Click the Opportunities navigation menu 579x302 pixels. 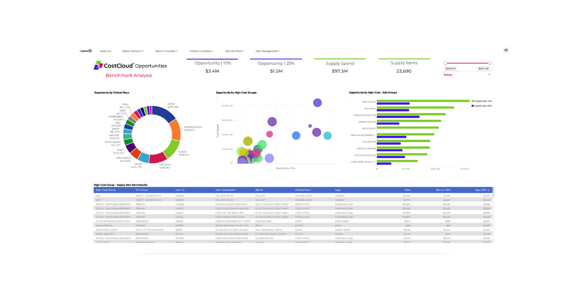click(x=234, y=51)
